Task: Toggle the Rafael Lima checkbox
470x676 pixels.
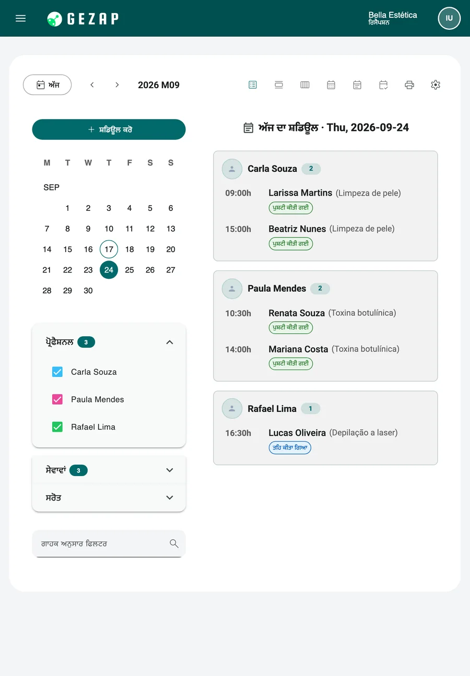Action: [x=57, y=426]
